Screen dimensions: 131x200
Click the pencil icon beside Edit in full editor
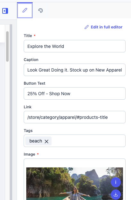pyautogui.click(x=86, y=27)
